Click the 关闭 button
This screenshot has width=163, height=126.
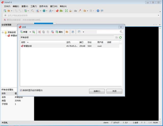[x=114, y=91]
